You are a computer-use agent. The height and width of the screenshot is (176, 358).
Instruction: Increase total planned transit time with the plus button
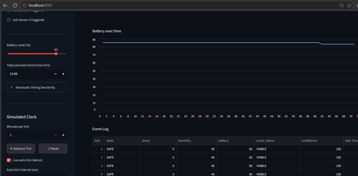pos(63,74)
